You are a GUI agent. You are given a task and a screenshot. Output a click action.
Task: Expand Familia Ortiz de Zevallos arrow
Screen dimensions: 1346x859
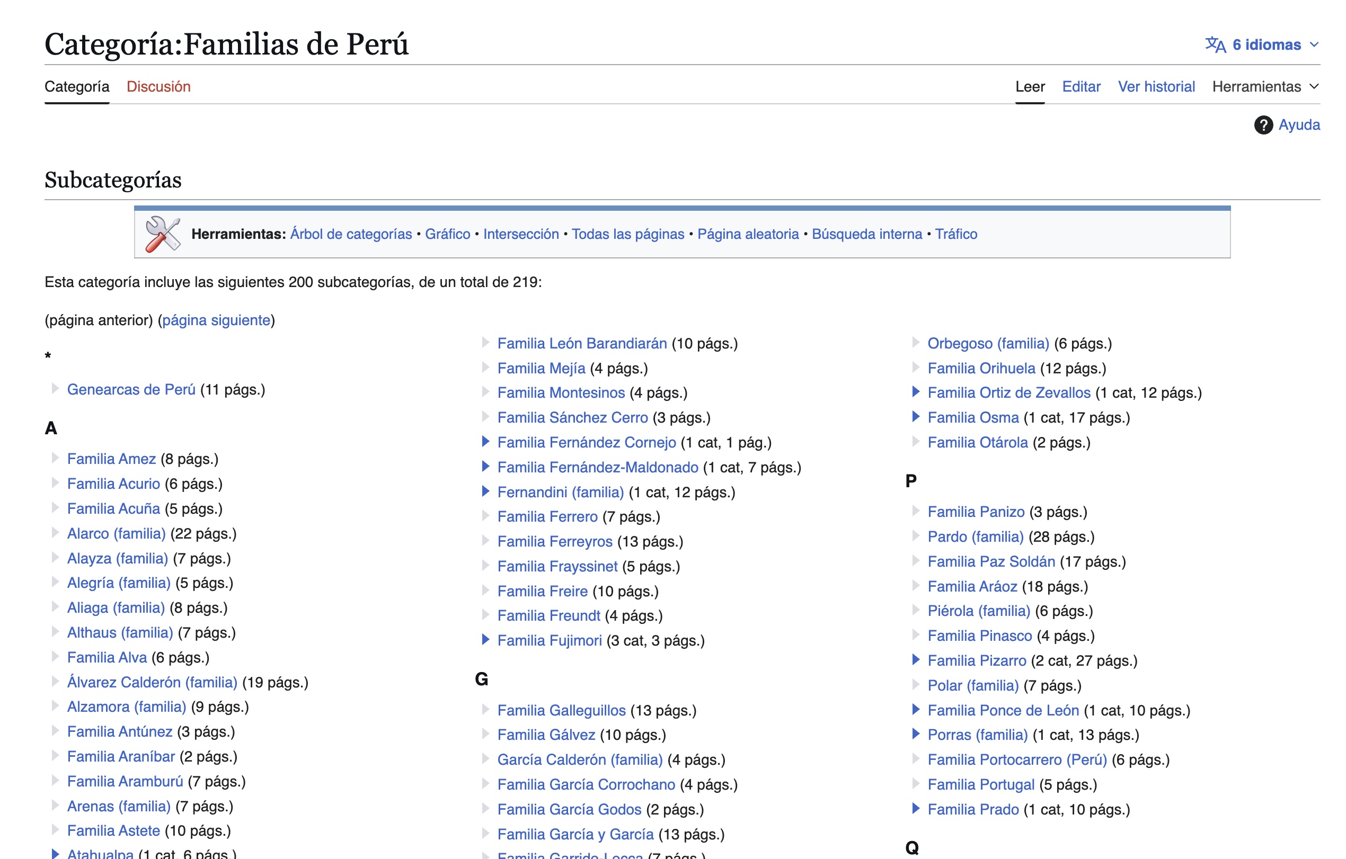coord(916,392)
